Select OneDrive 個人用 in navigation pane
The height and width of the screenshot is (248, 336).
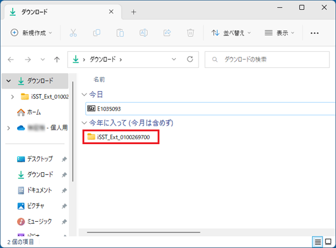[42, 128]
